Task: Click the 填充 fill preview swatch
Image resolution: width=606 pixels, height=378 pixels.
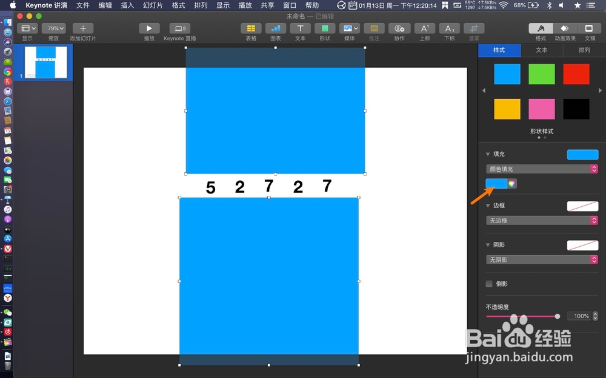Action: coord(582,154)
